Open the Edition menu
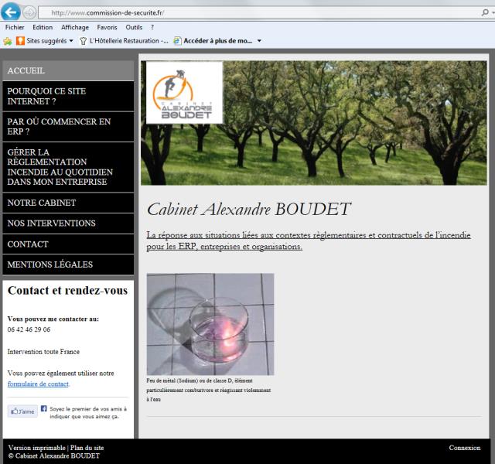 [x=43, y=27]
